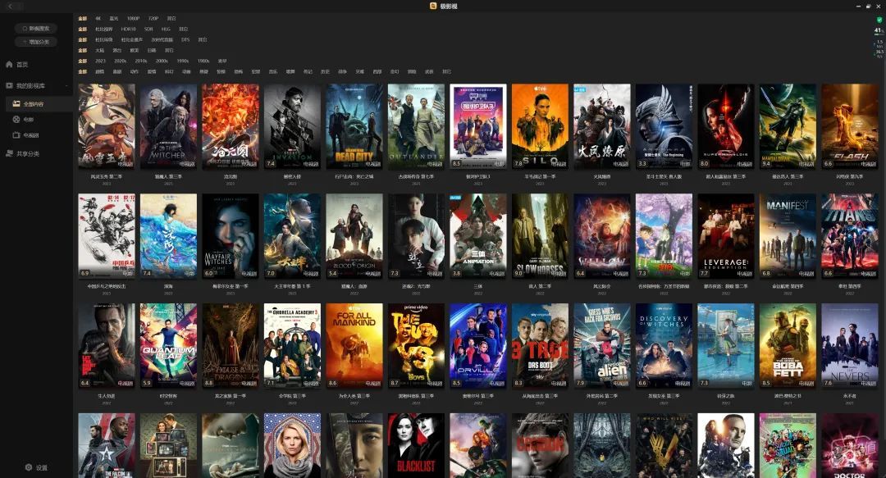The height and width of the screenshot is (478, 886).
Task: Select the 杜比视界 filter
Action: click(x=104, y=30)
